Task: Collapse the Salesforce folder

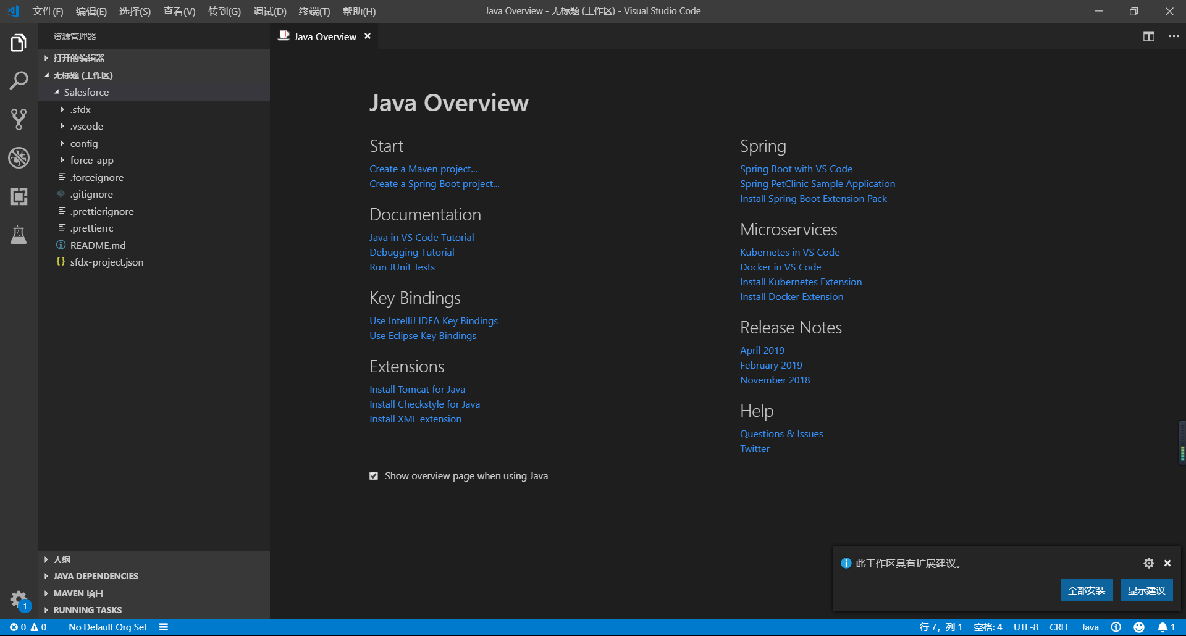Action: tap(154, 92)
